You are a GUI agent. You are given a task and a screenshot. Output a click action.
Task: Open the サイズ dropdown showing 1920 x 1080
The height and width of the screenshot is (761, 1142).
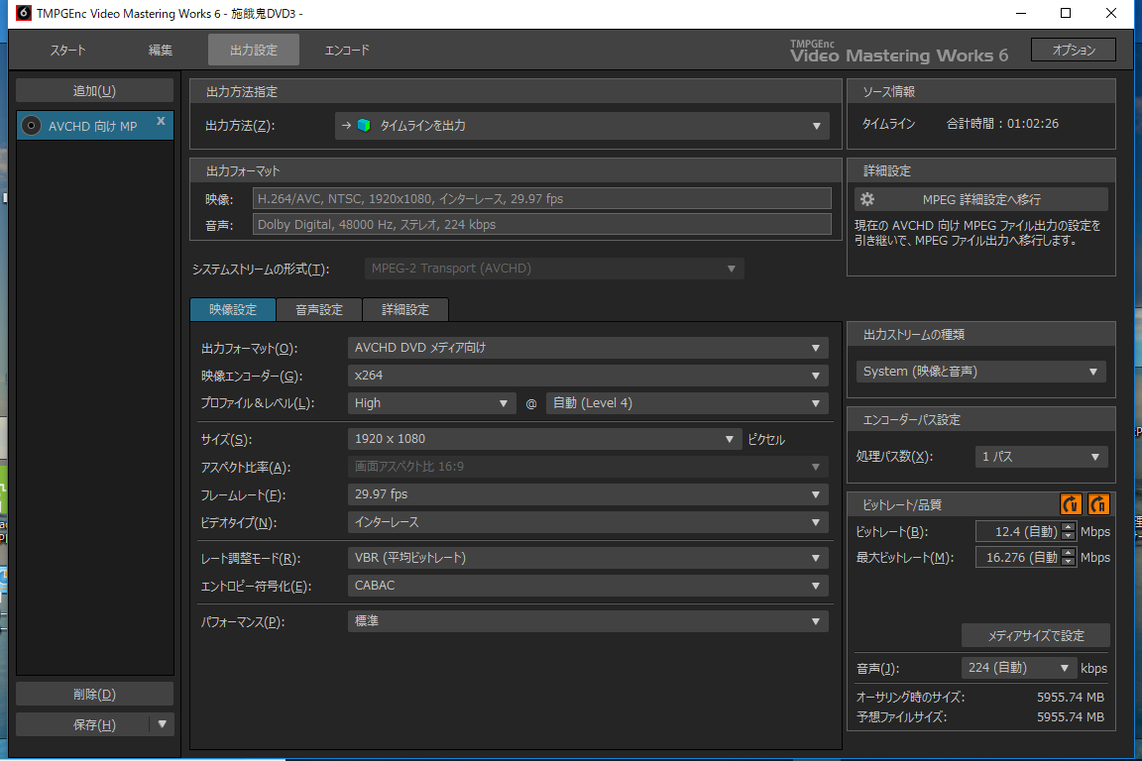[x=544, y=439]
